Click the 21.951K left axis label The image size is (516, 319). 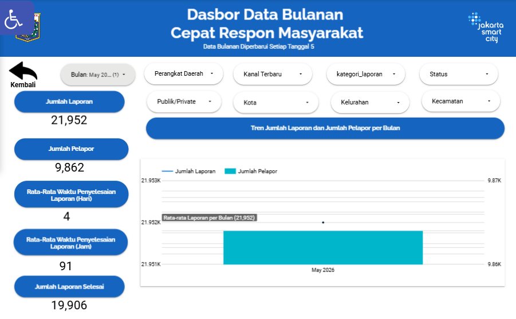[151, 264]
